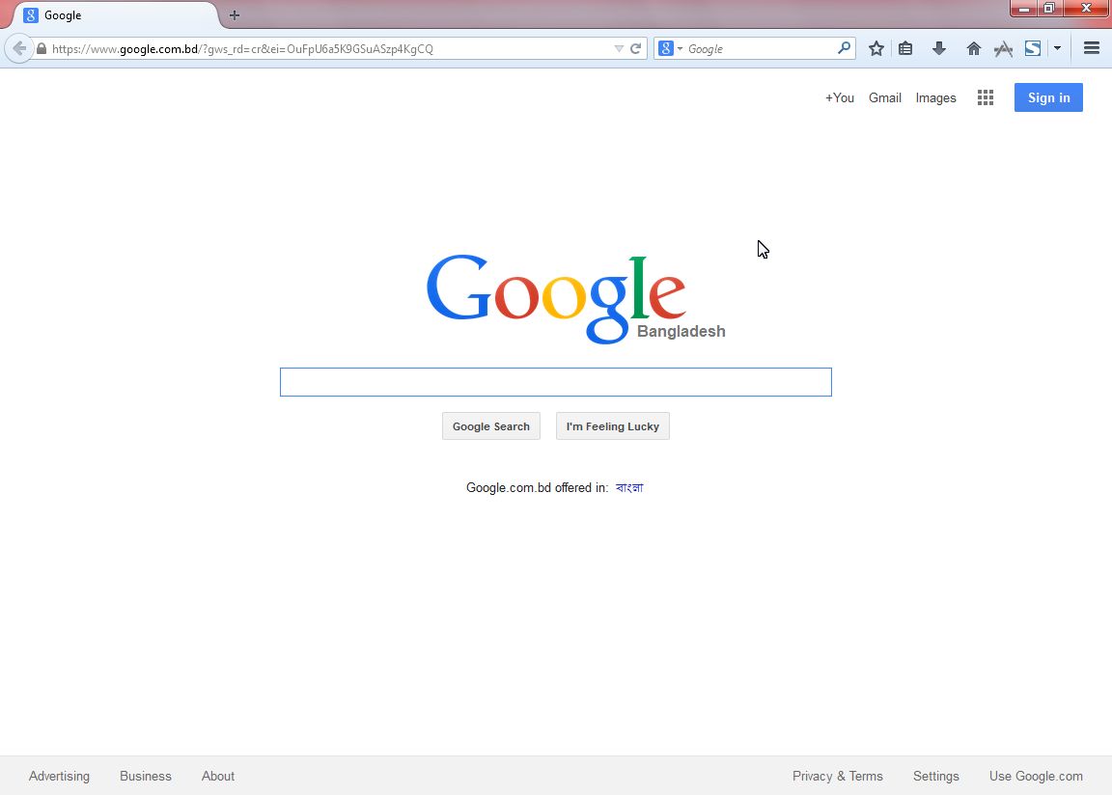
Task: Open the URL history dropdown arrow
Action: click(x=619, y=49)
